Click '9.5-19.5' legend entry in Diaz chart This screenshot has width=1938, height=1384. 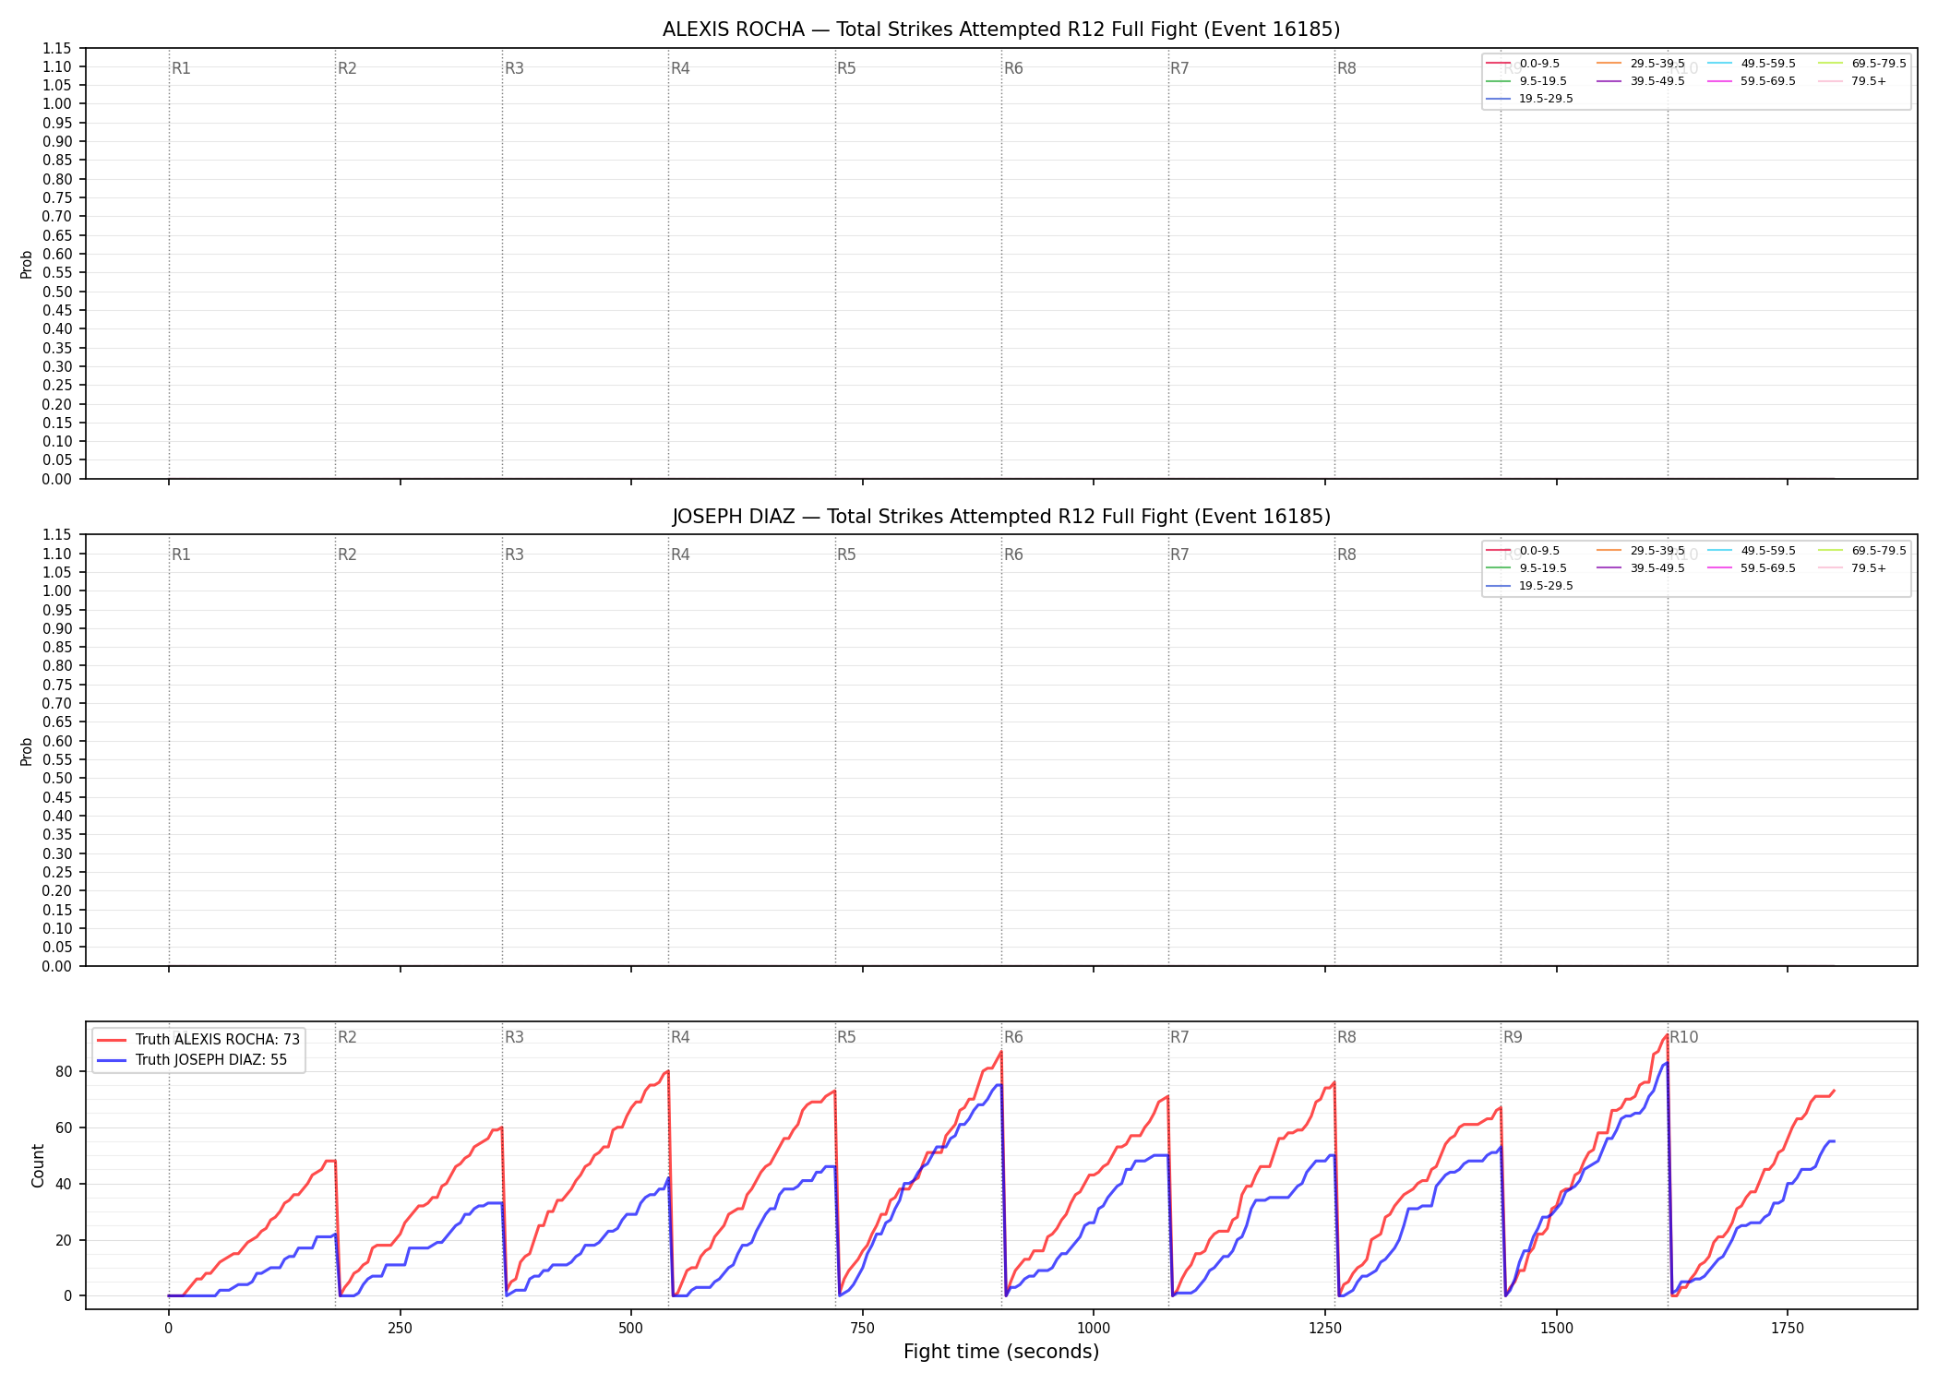(x=1543, y=568)
